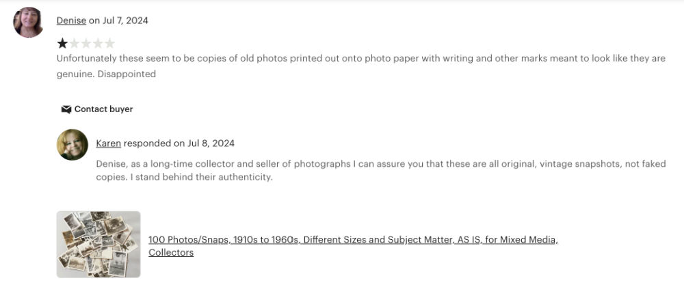684x285 pixels.
Task: Open the Denise reviewer name link
Action: (x=71, y=21)
